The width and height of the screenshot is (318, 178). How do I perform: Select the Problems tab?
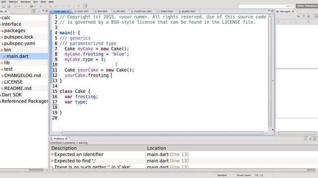pyautogui.click(x=59, y=138)
